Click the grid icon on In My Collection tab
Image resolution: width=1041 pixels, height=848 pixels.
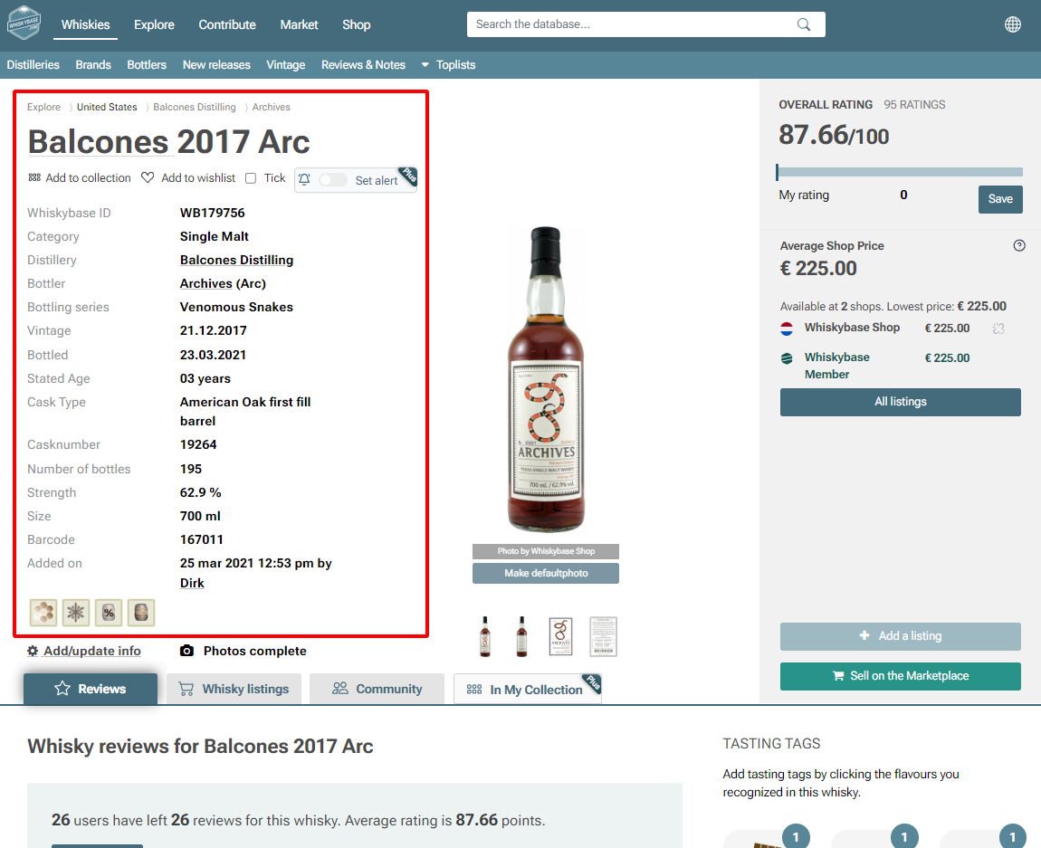coord(474,690)
